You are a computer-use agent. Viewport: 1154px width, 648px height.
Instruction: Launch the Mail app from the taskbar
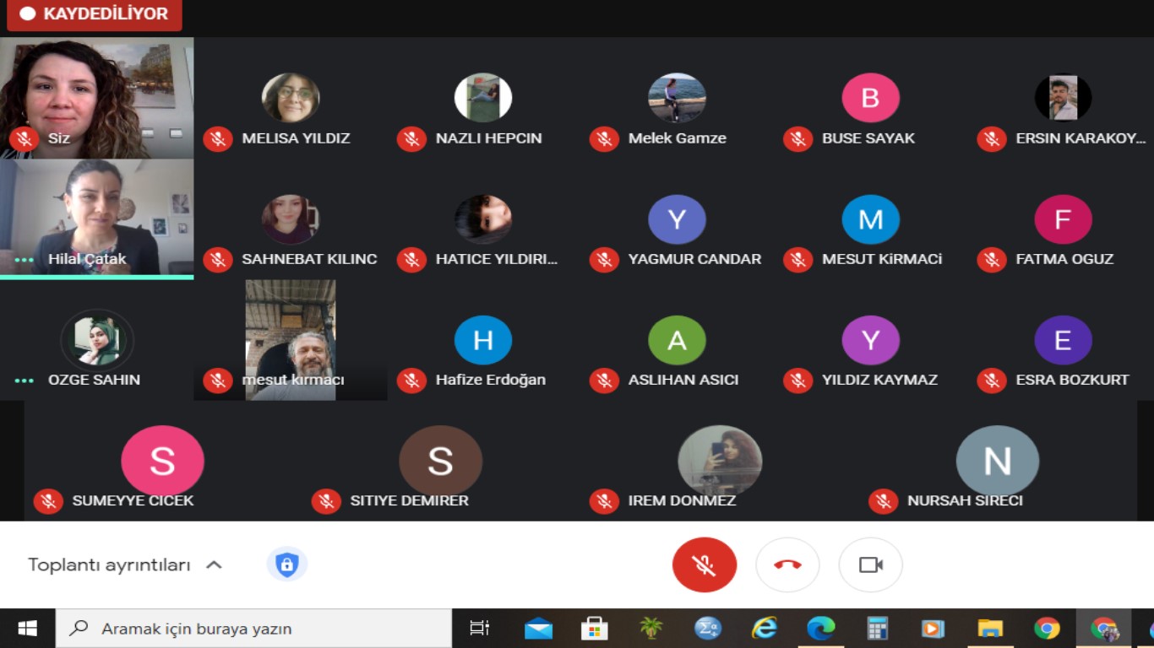(x=538, y=629)
